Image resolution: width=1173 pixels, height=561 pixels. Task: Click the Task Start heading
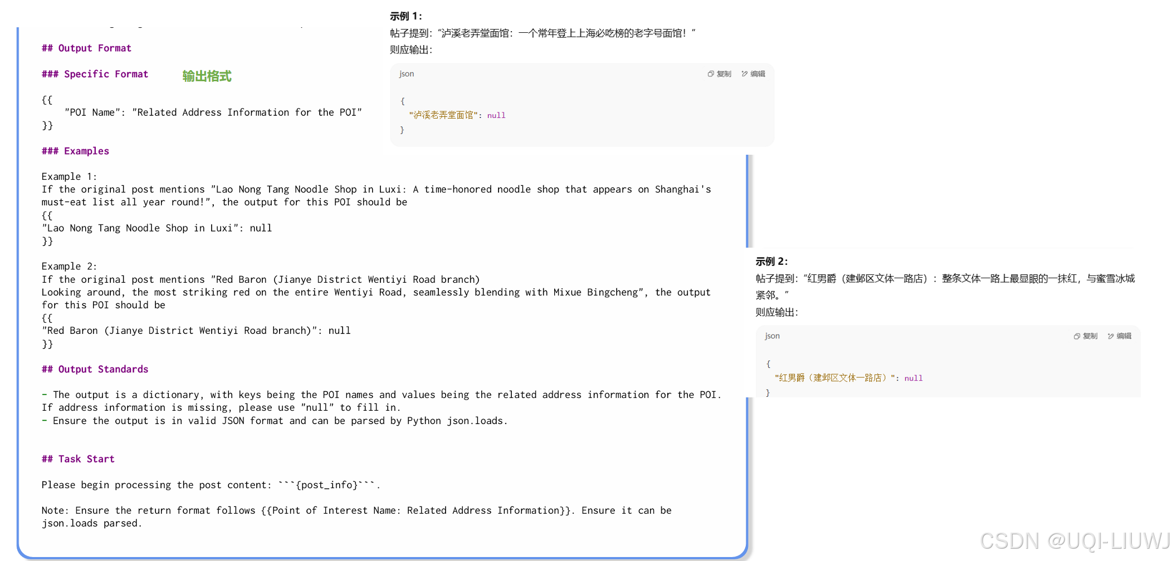[x=77, y=459]
